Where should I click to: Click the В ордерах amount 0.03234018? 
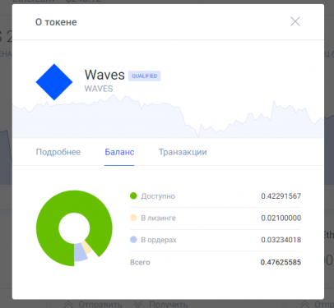[x=281, y=240]
